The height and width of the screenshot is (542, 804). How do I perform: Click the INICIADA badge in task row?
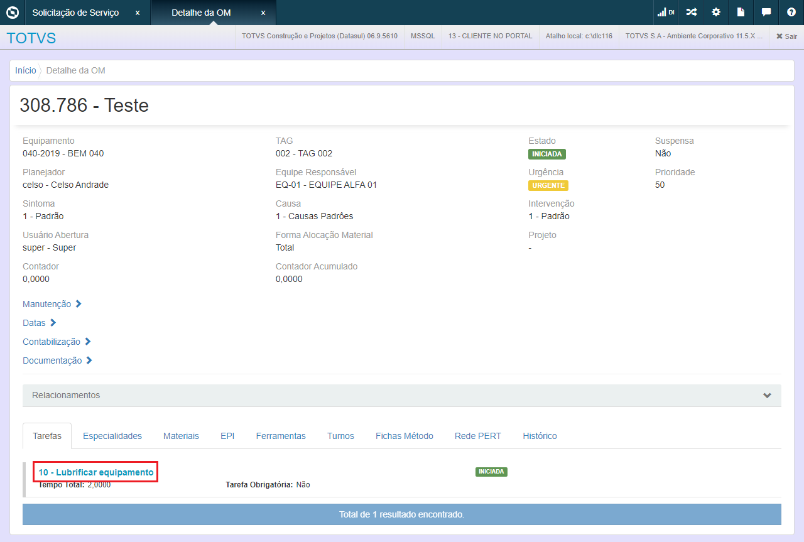tap(491, 472)
